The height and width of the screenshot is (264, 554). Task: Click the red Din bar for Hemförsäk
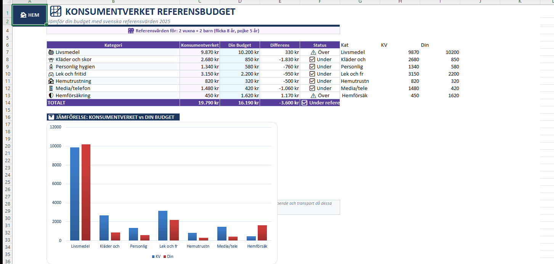[262, 233]
